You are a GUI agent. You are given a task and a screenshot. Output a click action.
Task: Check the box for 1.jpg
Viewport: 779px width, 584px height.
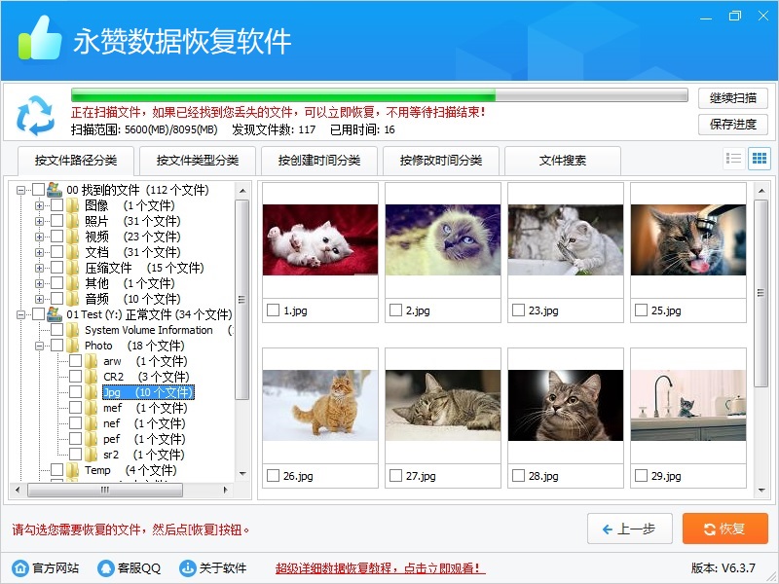273,310
